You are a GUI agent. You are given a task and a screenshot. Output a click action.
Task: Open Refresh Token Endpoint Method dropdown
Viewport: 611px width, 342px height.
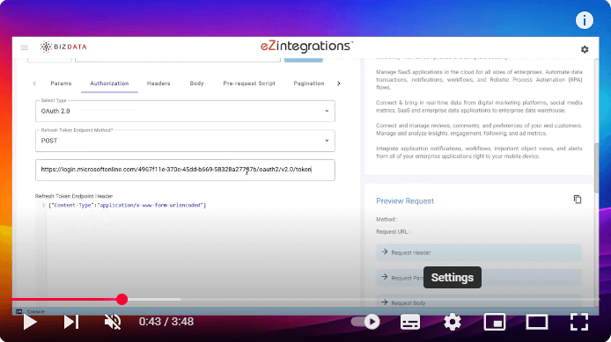coord(185,141)
